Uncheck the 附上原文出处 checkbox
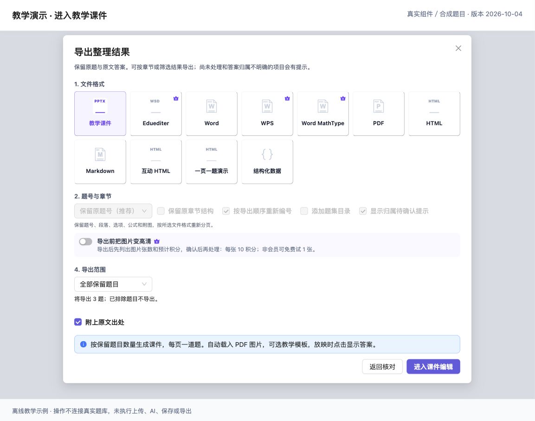Image resolution: width=535 pixels, height=421 pixels. (78, 322)
